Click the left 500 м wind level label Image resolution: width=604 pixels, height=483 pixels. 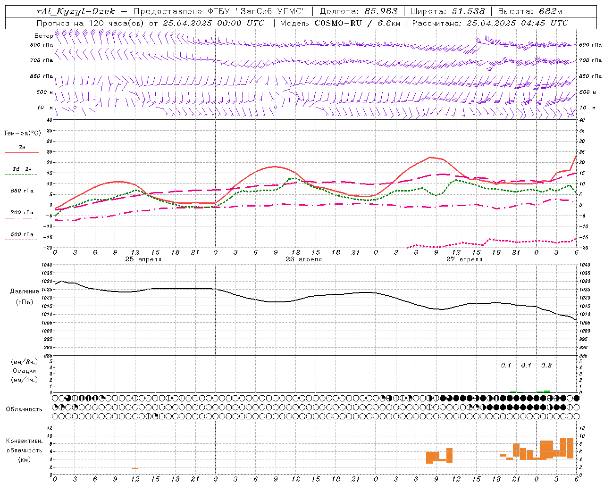pyautogui.click(x=45, y=92)
